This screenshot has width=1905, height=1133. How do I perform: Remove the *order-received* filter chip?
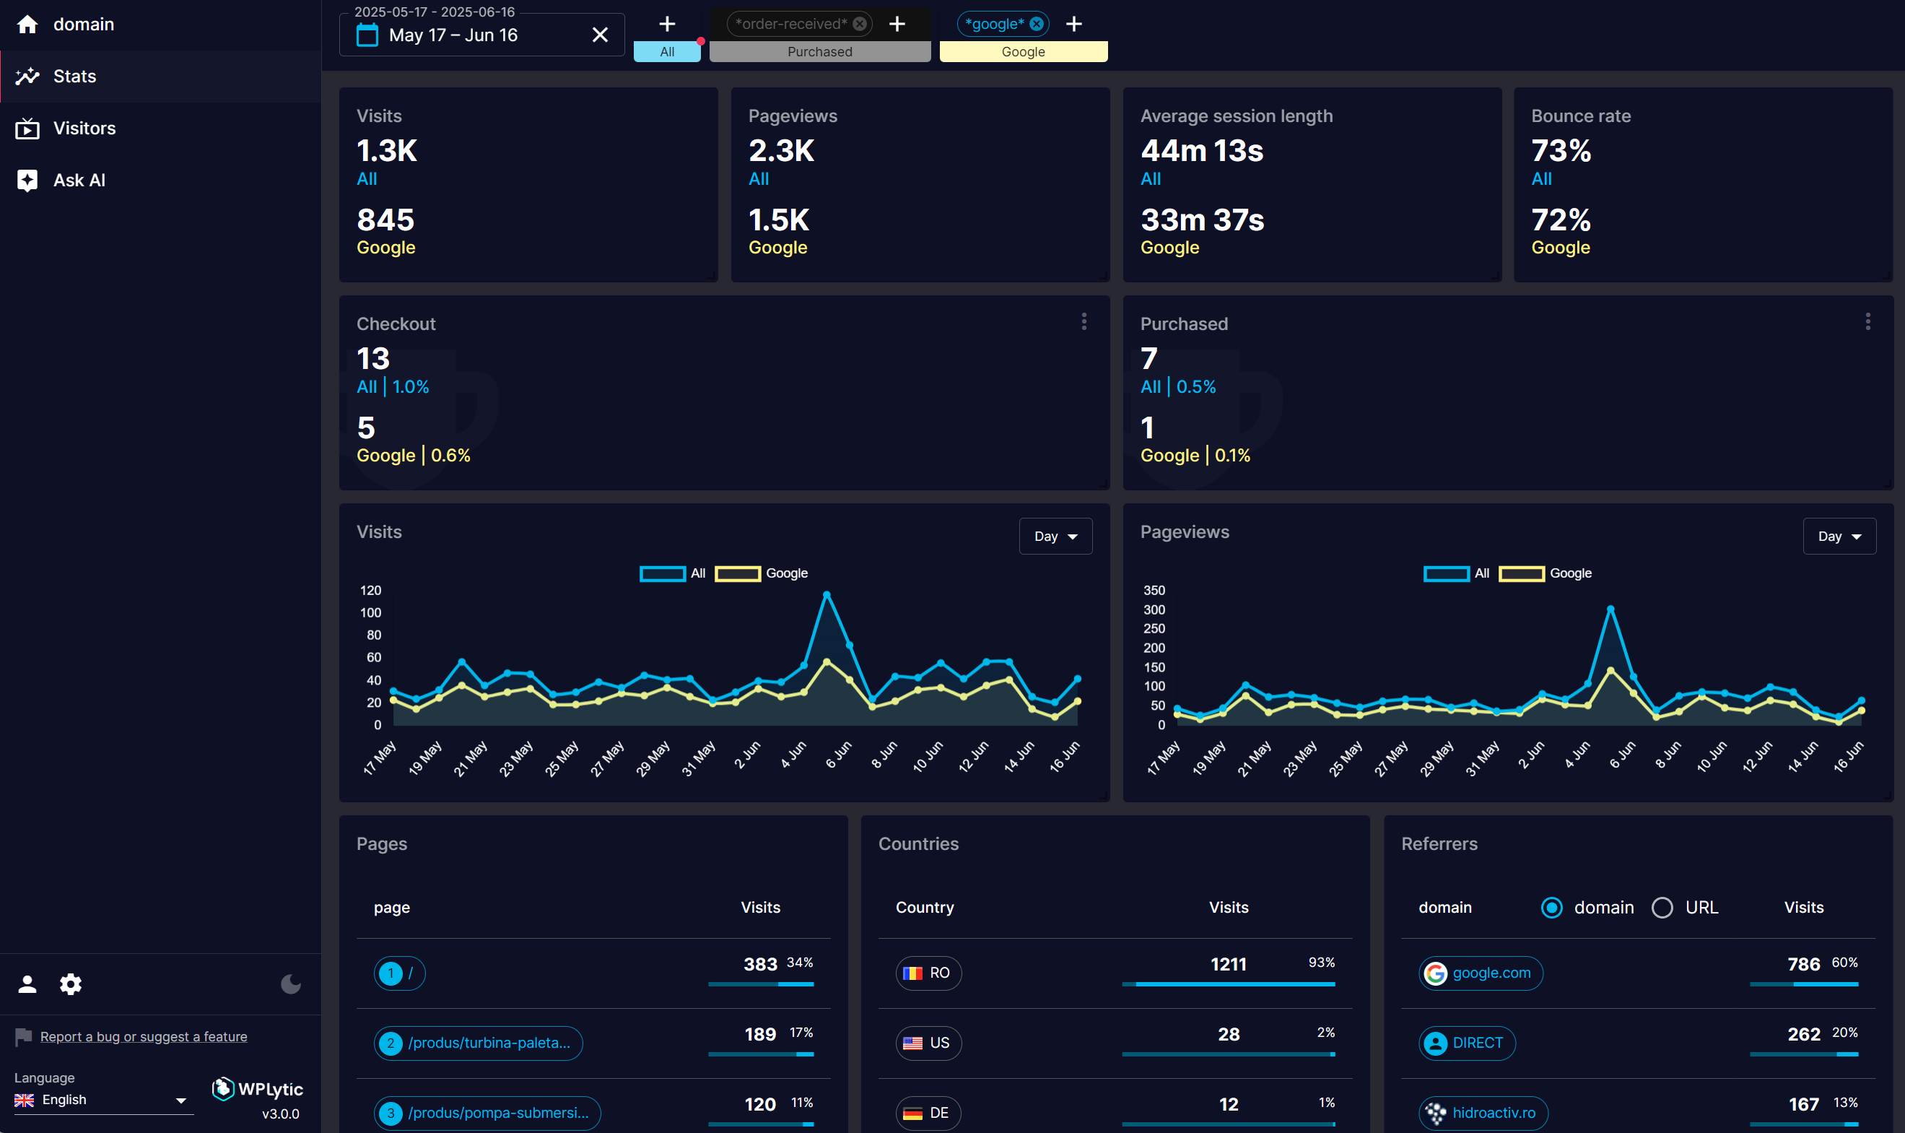tap(860, 24)
